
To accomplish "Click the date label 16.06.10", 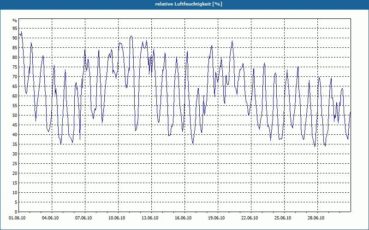I will 183,218.
